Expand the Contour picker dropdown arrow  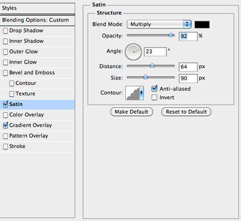click(141, 93)
